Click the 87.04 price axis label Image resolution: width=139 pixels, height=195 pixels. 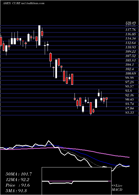130,108
